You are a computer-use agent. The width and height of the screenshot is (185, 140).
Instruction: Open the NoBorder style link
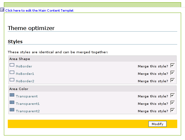coord(24,66)
